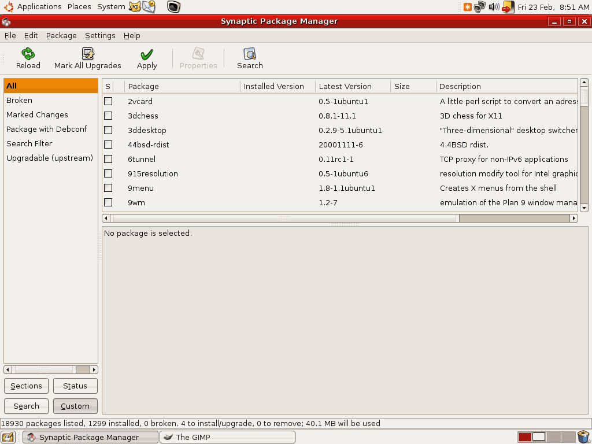Screen dimensions: 592x444
Task: Open the System menu
Action: (111, 7)
